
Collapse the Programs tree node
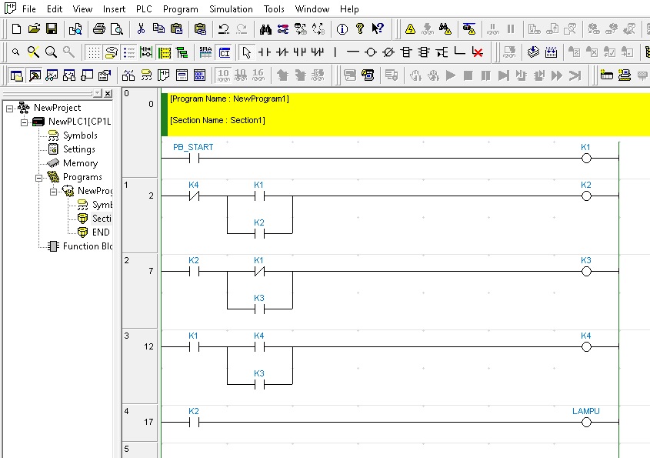tap(38, 178)
